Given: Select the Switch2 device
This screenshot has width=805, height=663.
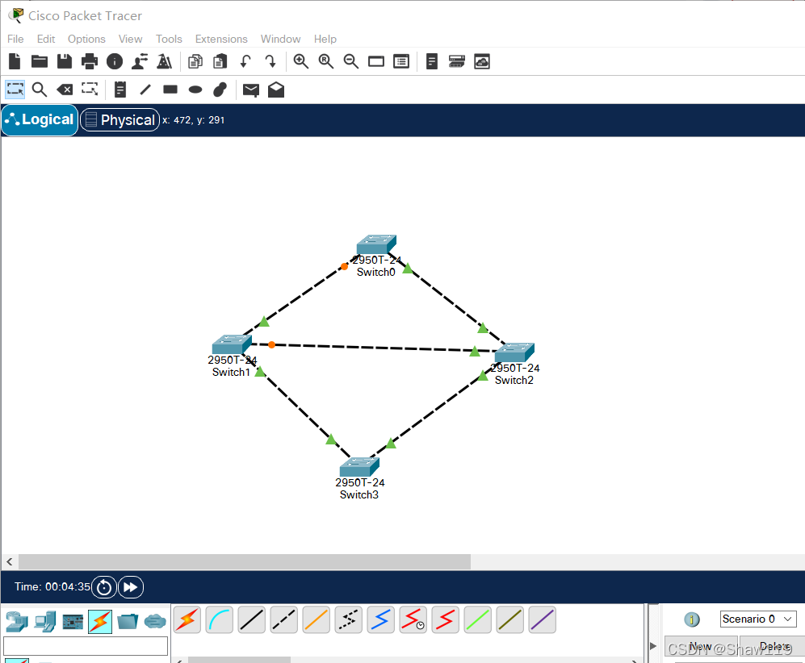Looking at the screenshot, I should [514, 352].
